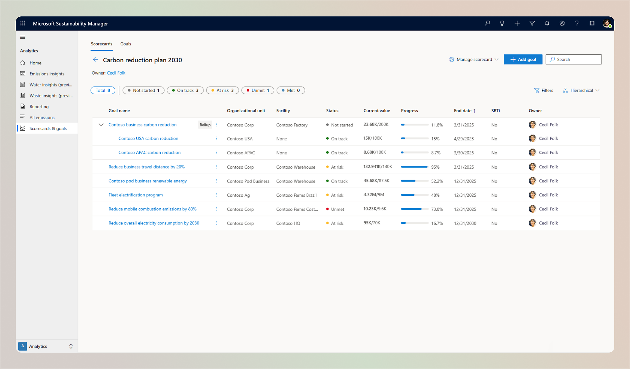Screen dimensions: 630x369
Task: Go back using the left arrow
Action: (x=96, y=59)
